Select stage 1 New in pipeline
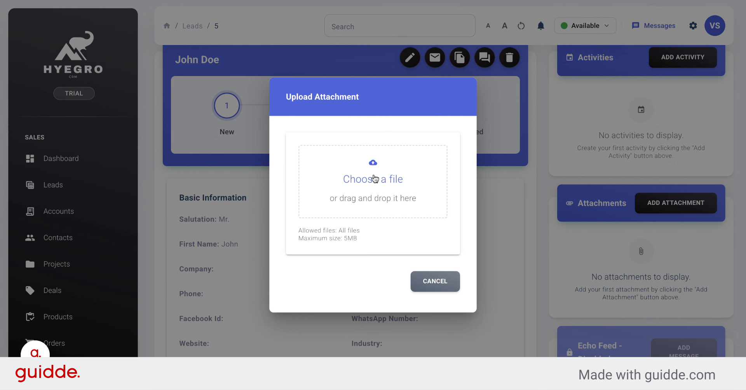Image resolution: width=746 pixels, height=390 pixels. [227, 106]
